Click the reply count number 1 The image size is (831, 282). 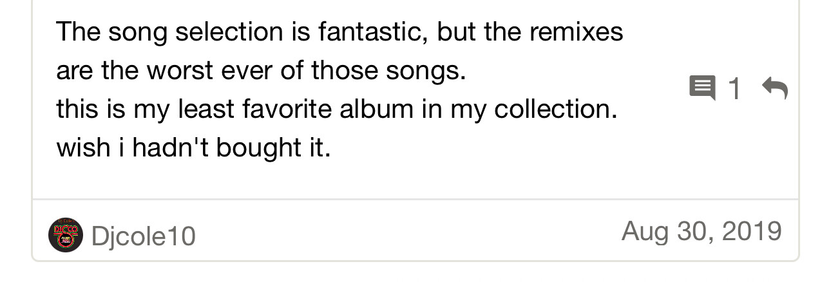point(734,89)
